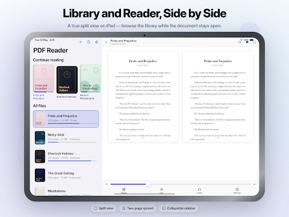The image size is (289, 217).
Task: Click the Moby-Dick cover thumbnail
Action: tap(40, 138)
